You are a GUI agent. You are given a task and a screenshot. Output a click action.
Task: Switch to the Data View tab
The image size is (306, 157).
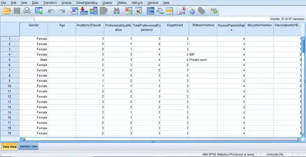point(10,147)
